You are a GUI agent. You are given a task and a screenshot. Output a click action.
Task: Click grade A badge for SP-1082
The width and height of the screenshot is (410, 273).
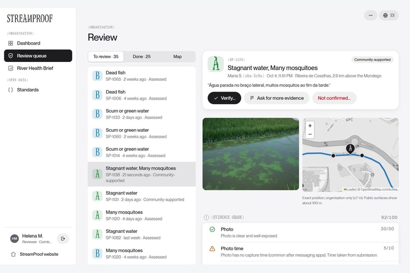(x=97, y=234)
